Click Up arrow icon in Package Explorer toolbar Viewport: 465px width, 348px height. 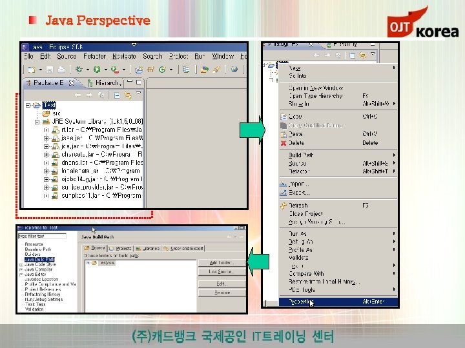(x=101, y=95)
